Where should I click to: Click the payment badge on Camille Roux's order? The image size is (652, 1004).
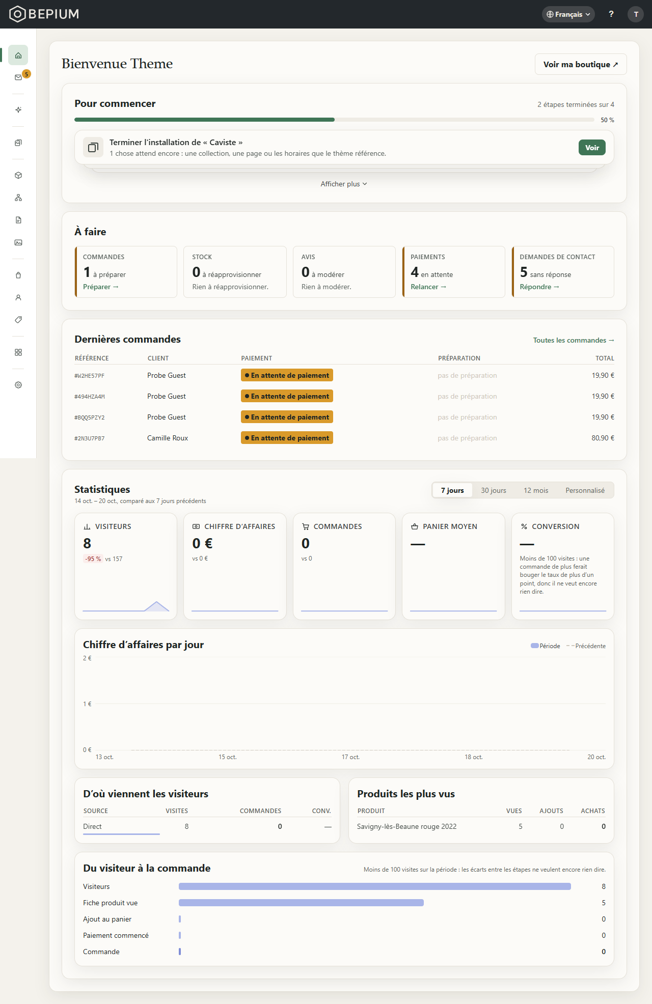pos(287,438)
